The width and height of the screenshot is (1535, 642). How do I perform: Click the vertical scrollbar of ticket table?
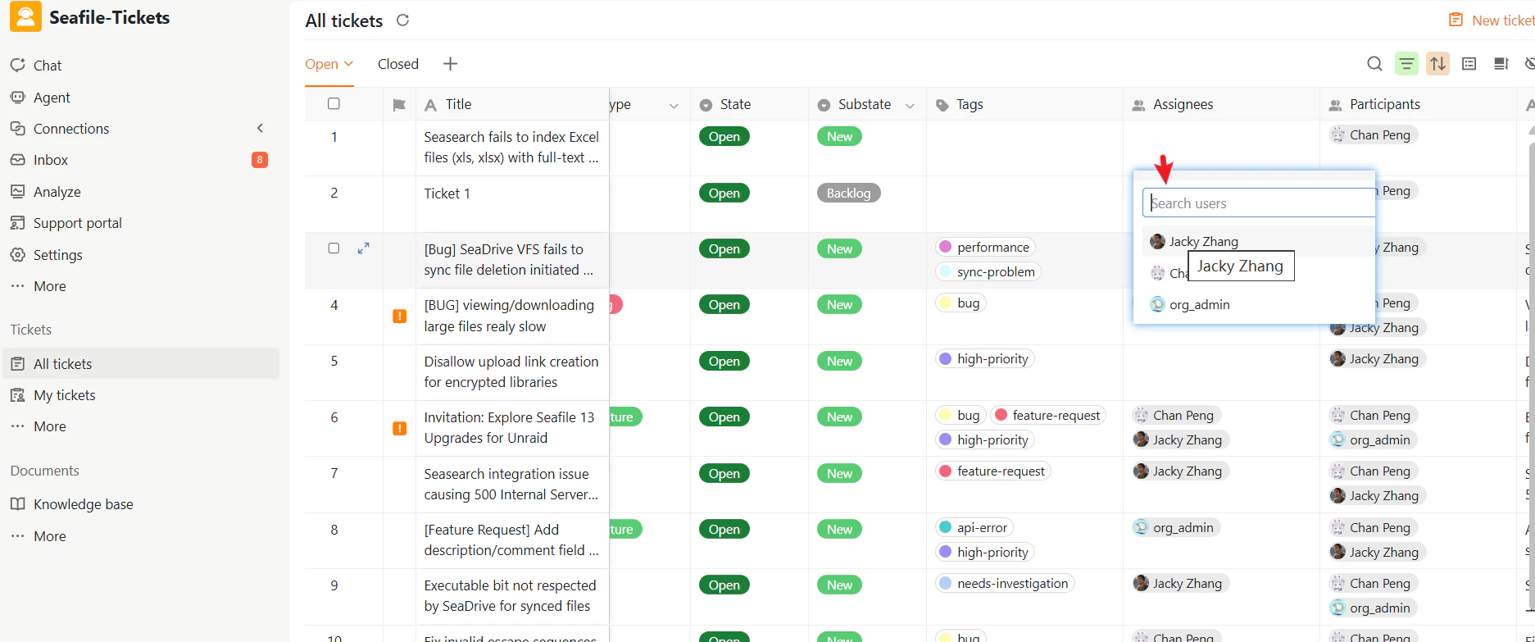pyautogui.click(x=1531, y=377)
